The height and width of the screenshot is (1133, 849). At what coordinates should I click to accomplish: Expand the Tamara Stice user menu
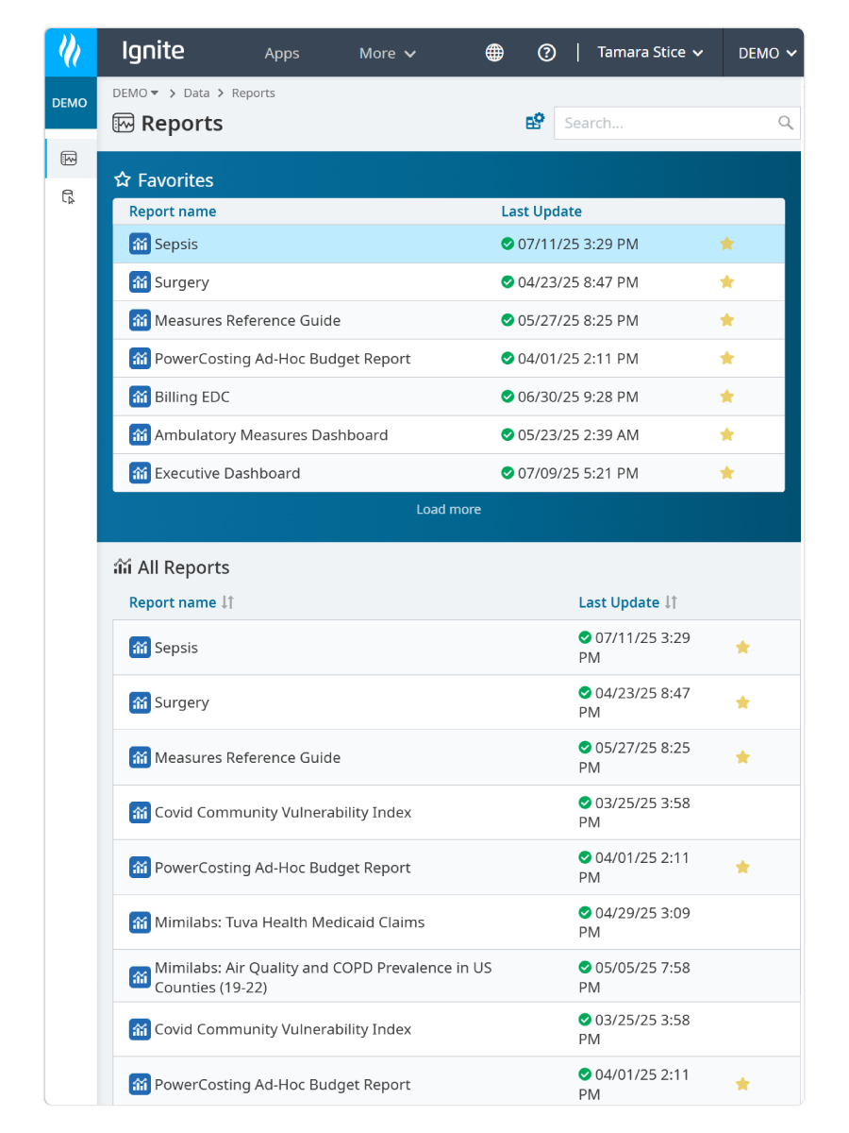650,53
